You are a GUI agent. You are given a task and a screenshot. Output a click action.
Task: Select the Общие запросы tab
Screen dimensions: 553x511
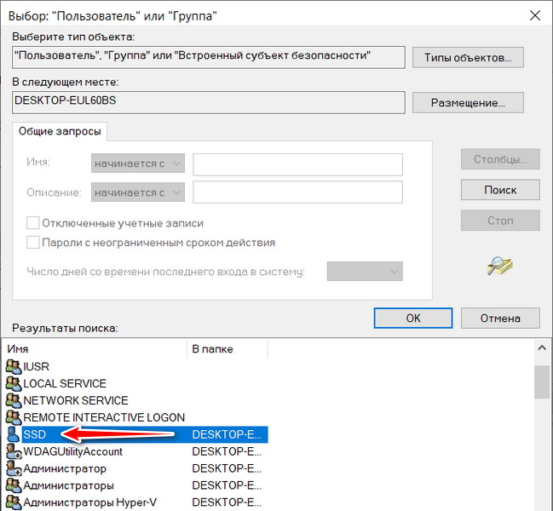(x=60, y=131)
